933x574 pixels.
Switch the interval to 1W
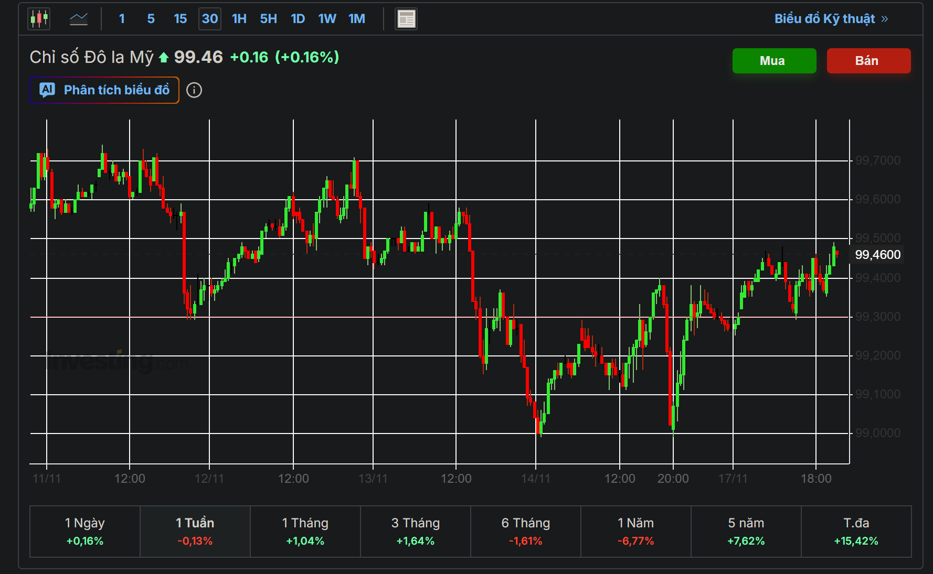[x=327, y=19]
